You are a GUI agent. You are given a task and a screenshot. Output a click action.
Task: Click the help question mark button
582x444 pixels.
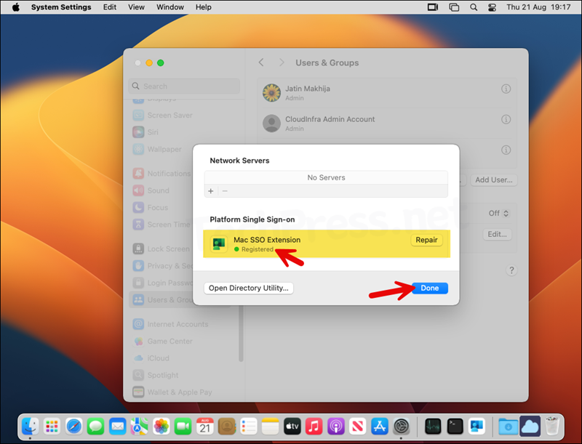pos(511,270)
